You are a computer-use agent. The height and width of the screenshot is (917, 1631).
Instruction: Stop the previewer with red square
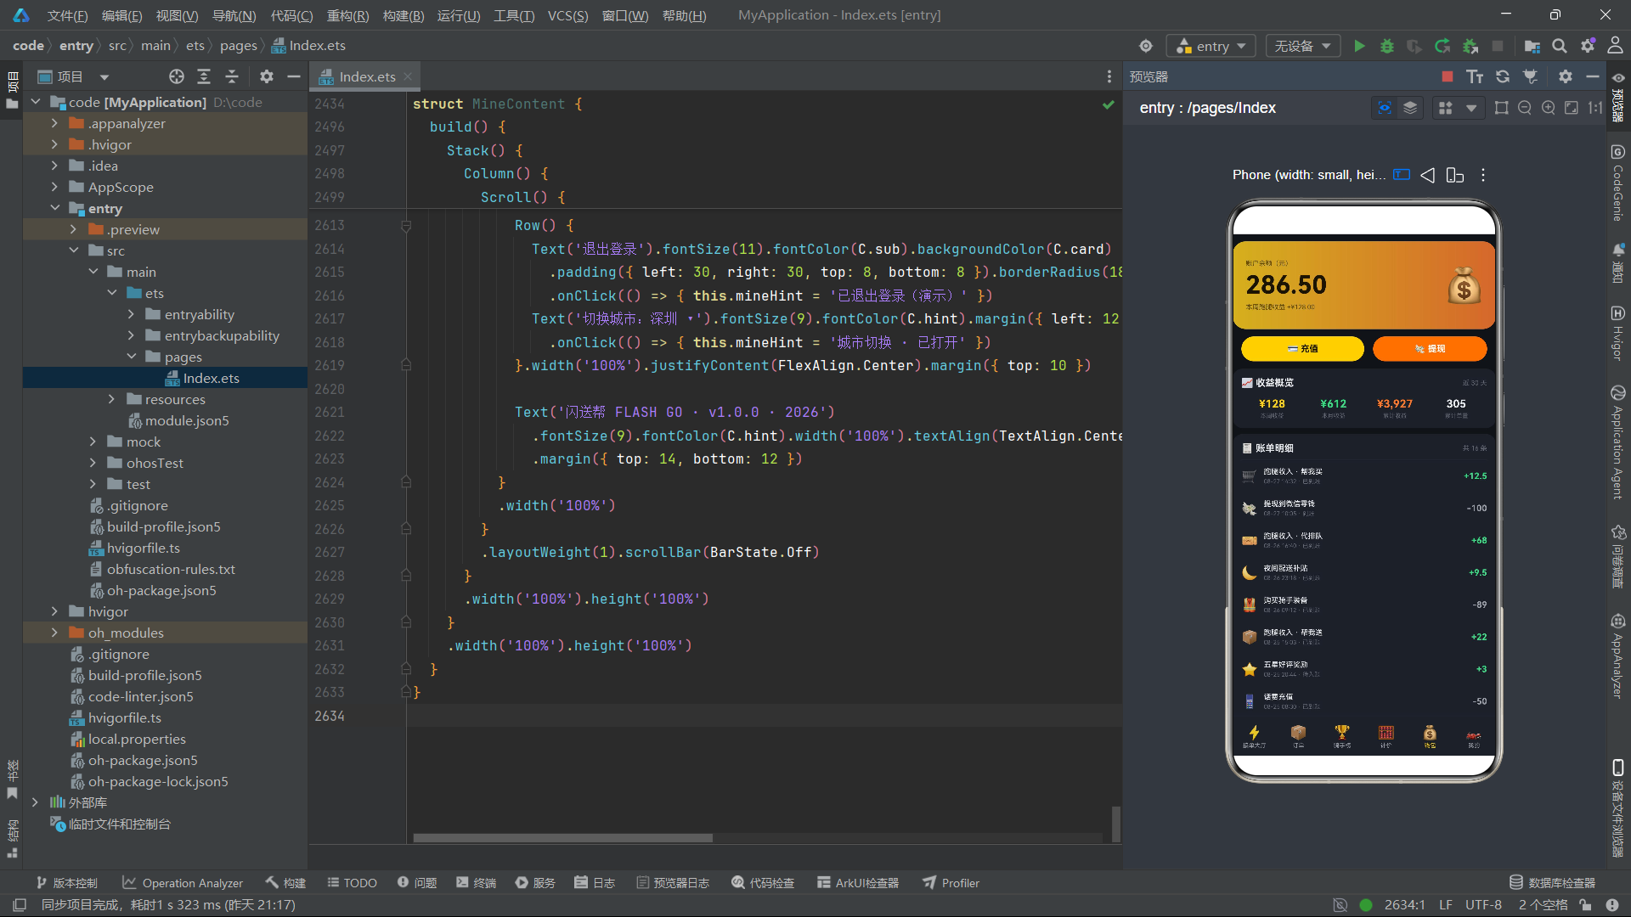coord(1448,76)
